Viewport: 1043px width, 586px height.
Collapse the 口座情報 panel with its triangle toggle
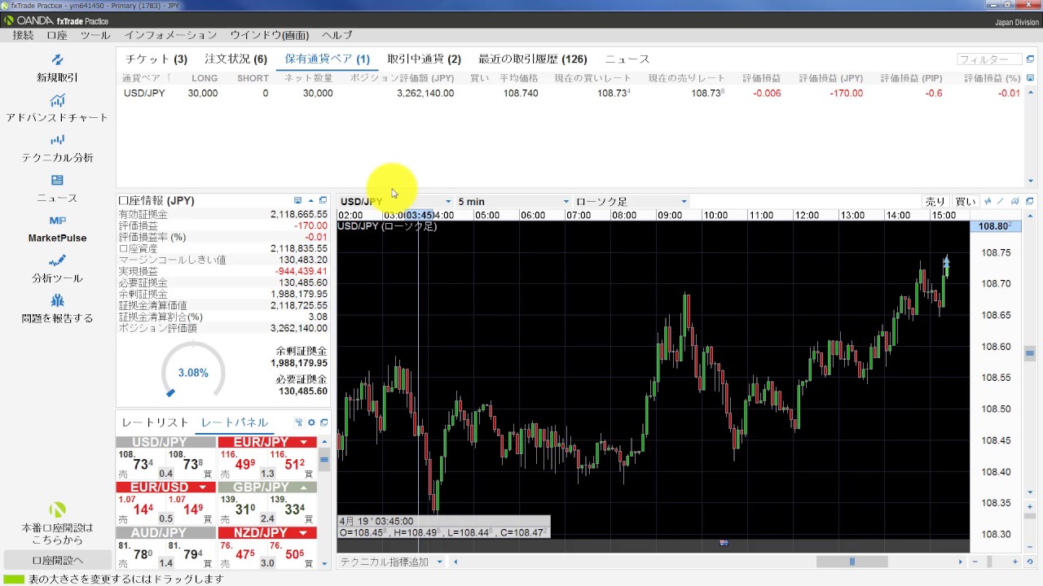coord(310,200)
